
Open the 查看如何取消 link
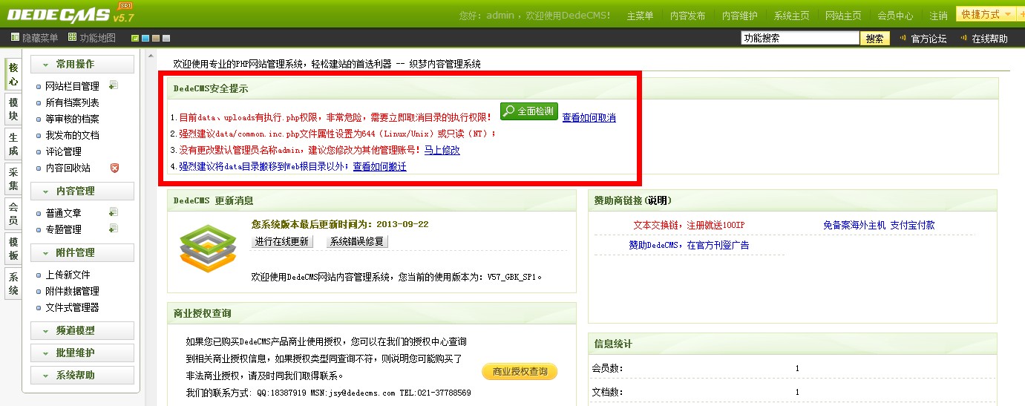(x=589, y=117)
